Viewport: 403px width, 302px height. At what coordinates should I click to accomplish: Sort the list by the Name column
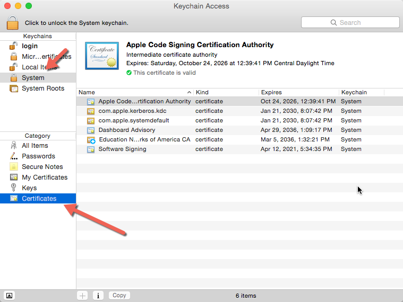point(135,92)
